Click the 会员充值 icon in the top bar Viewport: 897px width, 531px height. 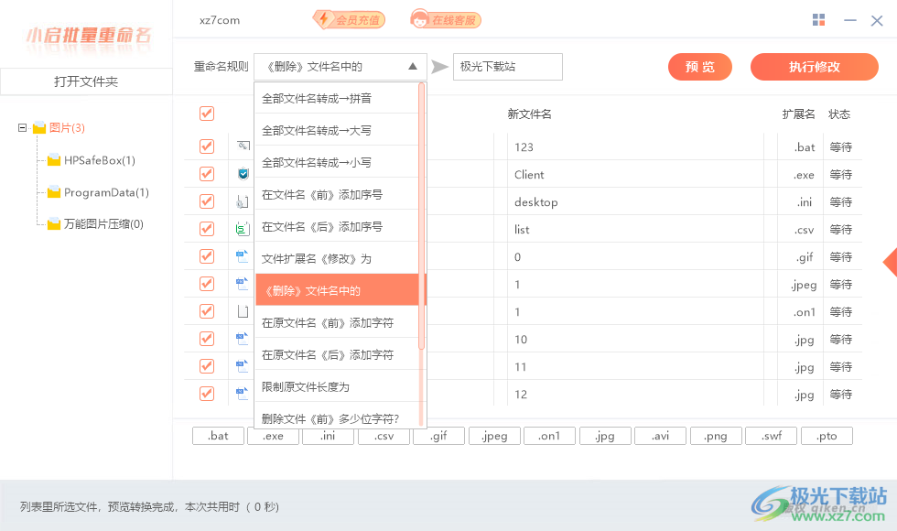[x=349, y=19]
